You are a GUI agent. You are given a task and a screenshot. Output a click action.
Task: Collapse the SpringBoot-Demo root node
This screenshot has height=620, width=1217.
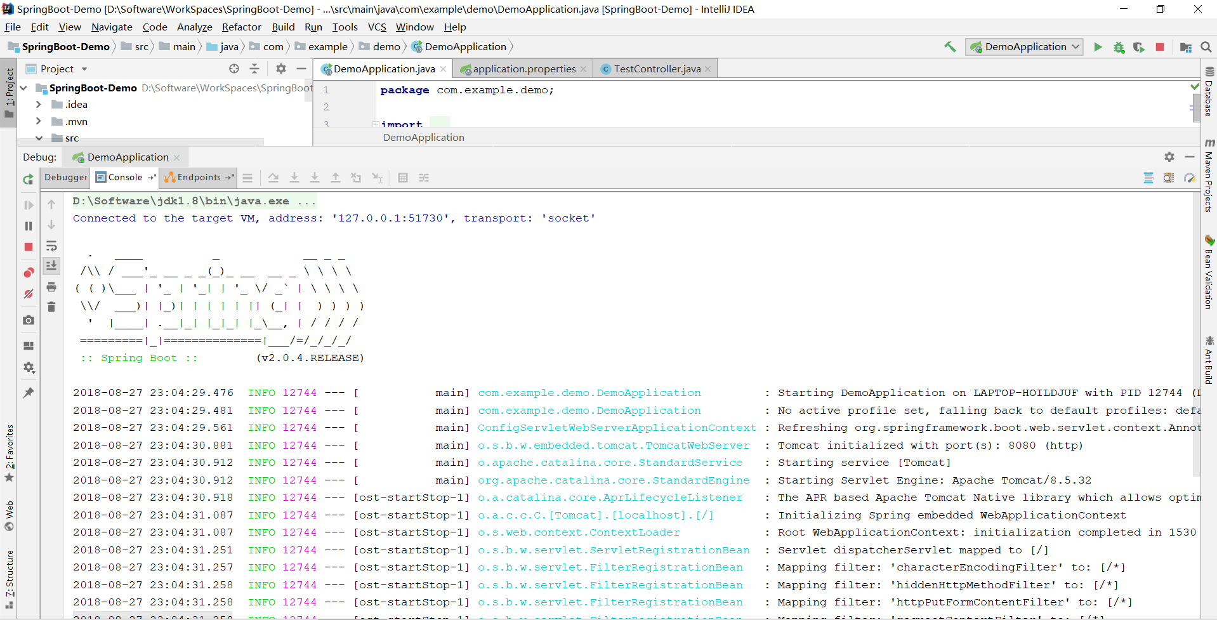click(23, 88)
